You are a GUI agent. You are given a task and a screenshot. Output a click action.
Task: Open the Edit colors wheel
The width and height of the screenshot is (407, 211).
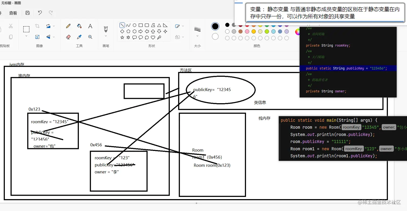[x=297, y=32]
